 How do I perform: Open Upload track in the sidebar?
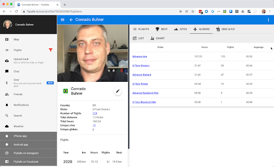pyautogui.click(x=29, y=61)
